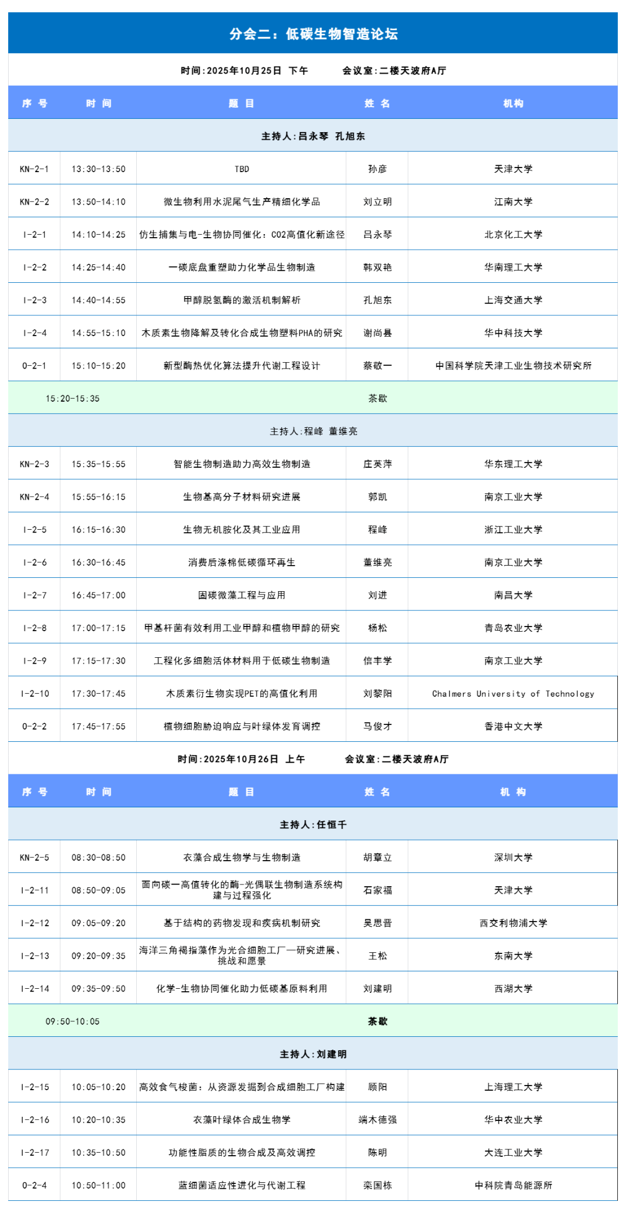Viewport: 626px width, 1209px height.
Task: Select the talk title 微生物利用水泥尾气生产精细化学品
Action: click(242, 202)
